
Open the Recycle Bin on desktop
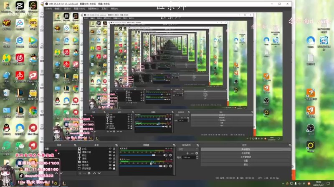[7, 94]
